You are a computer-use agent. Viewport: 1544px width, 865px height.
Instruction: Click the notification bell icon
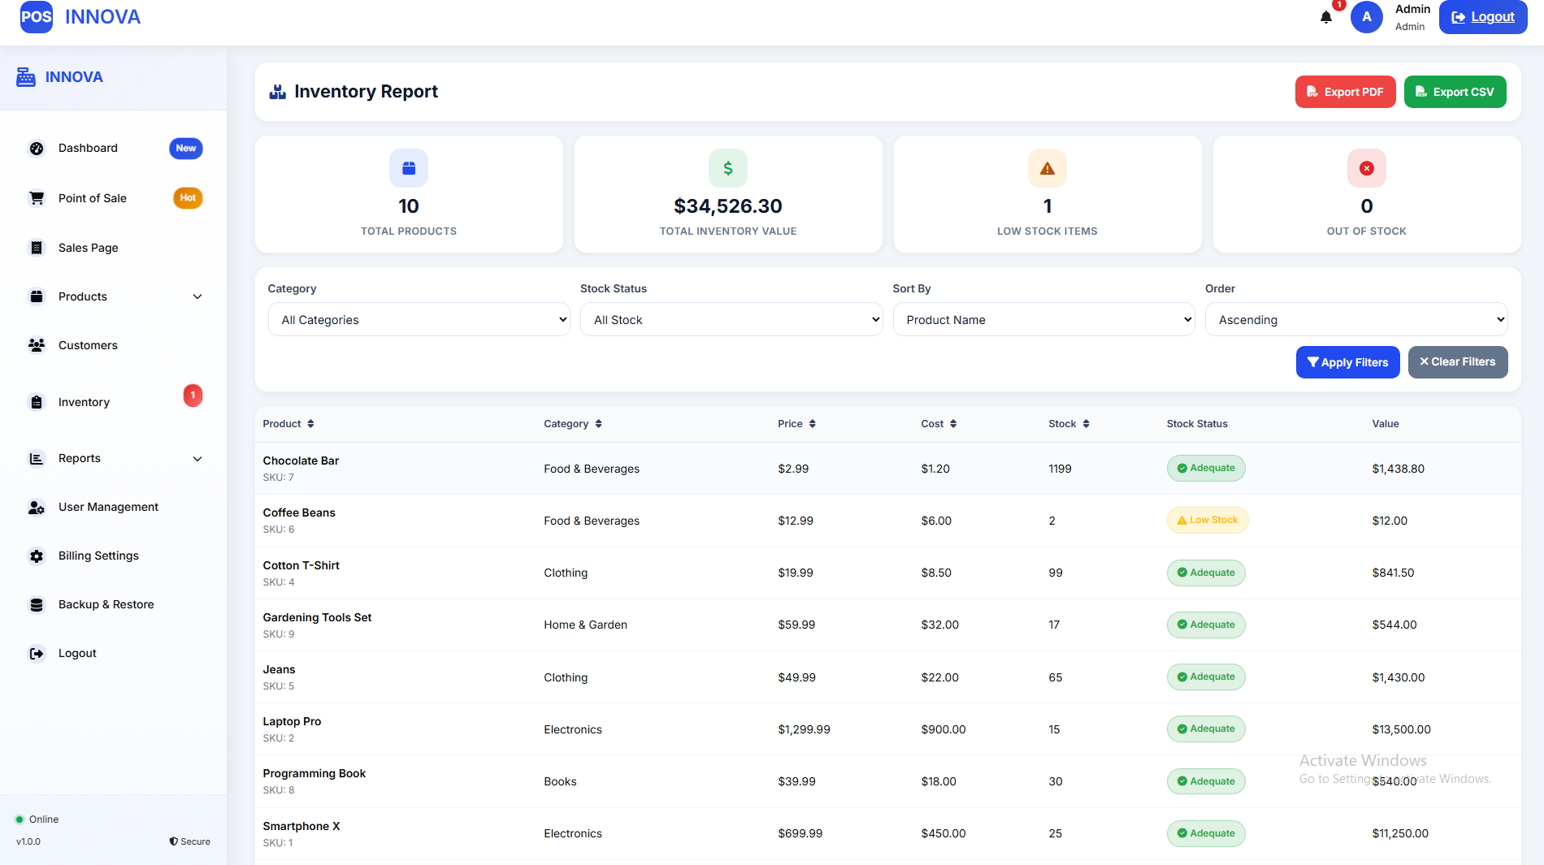tap(1325, 17)
